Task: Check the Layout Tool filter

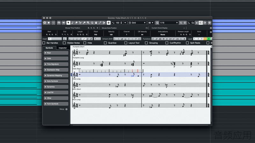Action: [126, 43]
